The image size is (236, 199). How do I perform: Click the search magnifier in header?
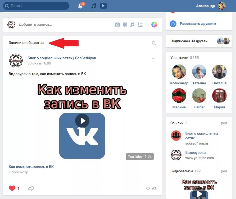coord(7,6)
